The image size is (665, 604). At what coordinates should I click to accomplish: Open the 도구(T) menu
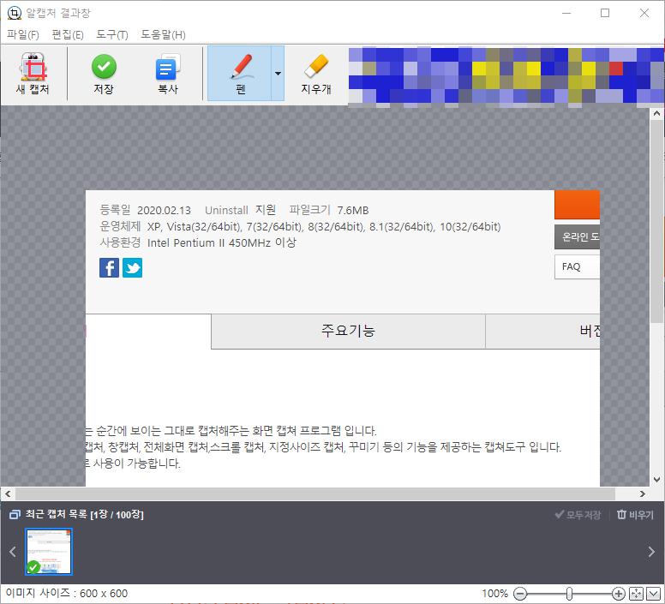click(112, 34)
